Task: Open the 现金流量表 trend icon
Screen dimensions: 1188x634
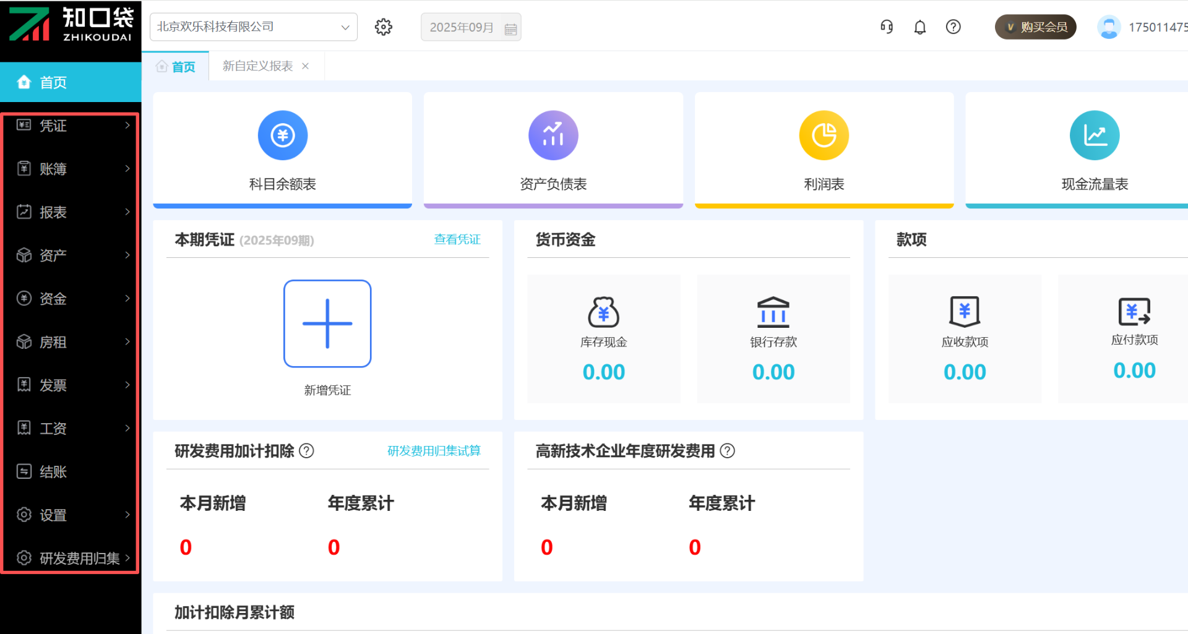Action: point(1094,135)
